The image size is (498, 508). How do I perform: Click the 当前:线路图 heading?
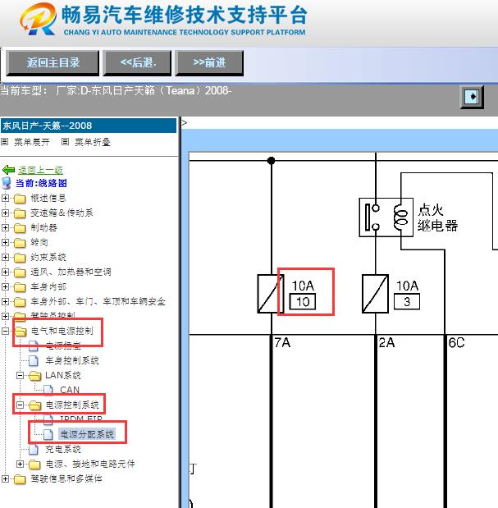(x=41, y=183)
